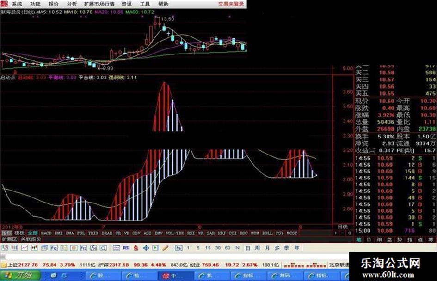Click the pencil drawing tool icon
The width and height of the screenshot is (437, 281).
tap(165, 248)
